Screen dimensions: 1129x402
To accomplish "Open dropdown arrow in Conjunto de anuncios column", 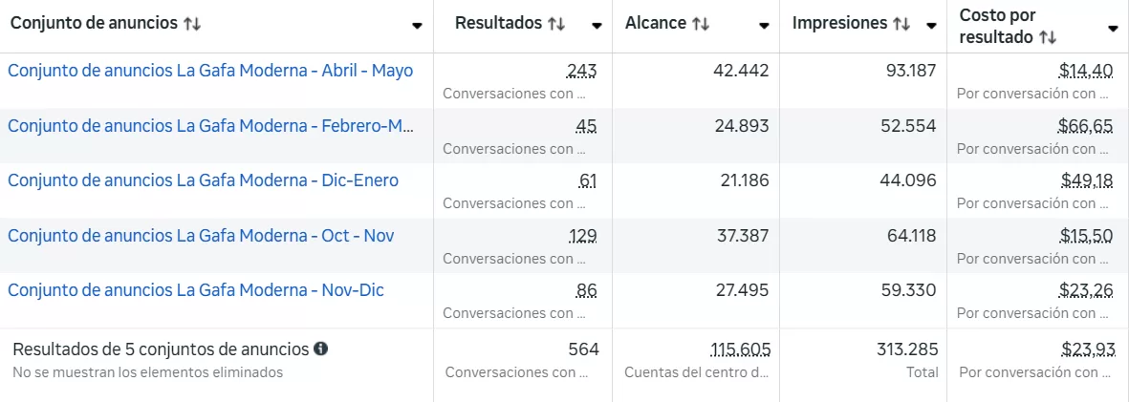I will click(x=417, y=26).
